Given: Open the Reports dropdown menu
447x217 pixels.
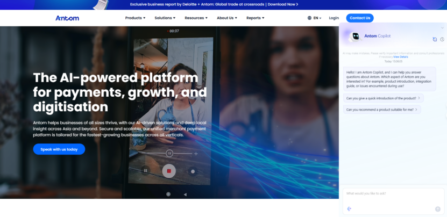Looking at the screenshot, I should tap(255, 18).
